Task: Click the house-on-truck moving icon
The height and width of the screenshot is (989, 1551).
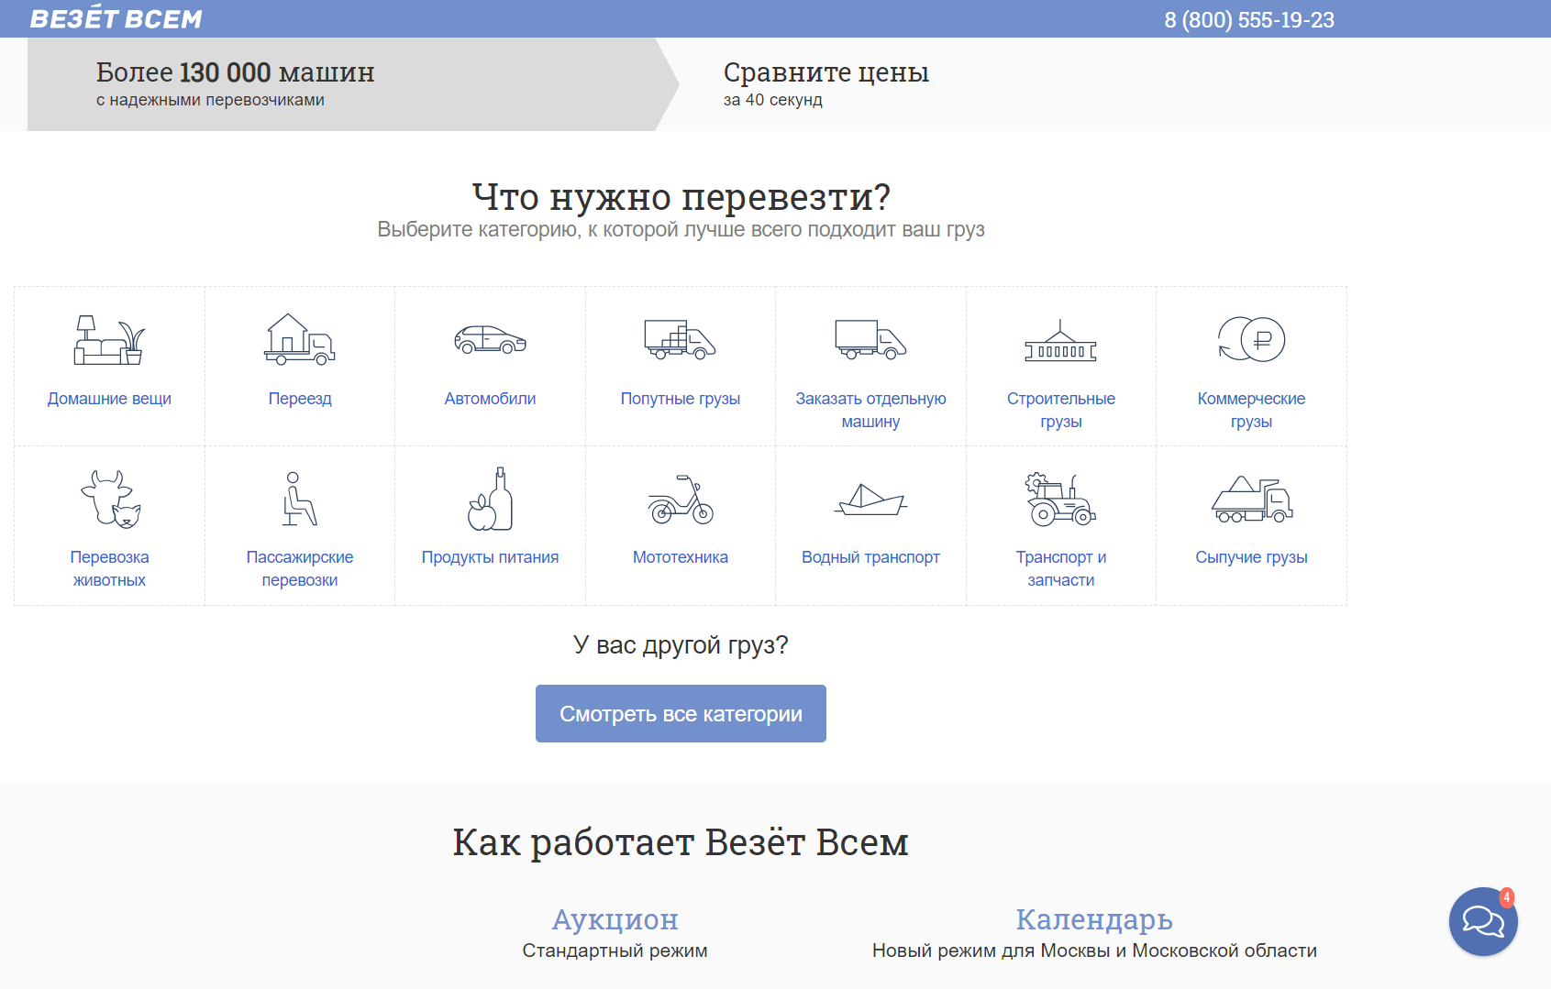Action: pos(300,339)
